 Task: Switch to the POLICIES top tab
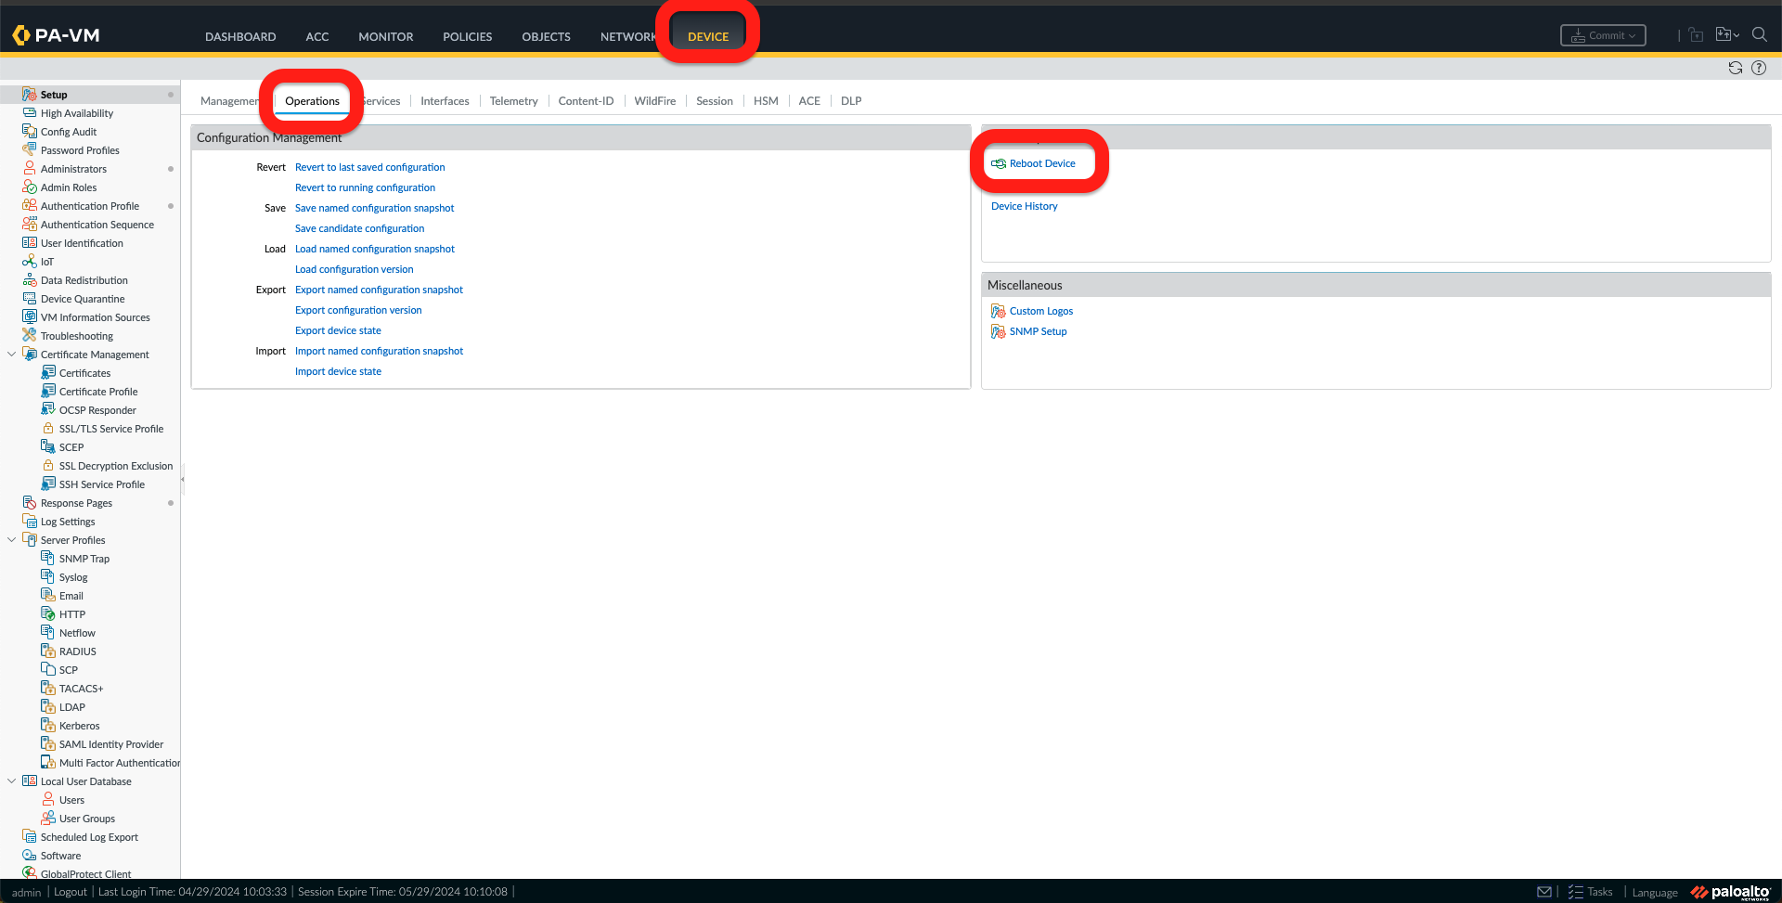click(467, 37)
